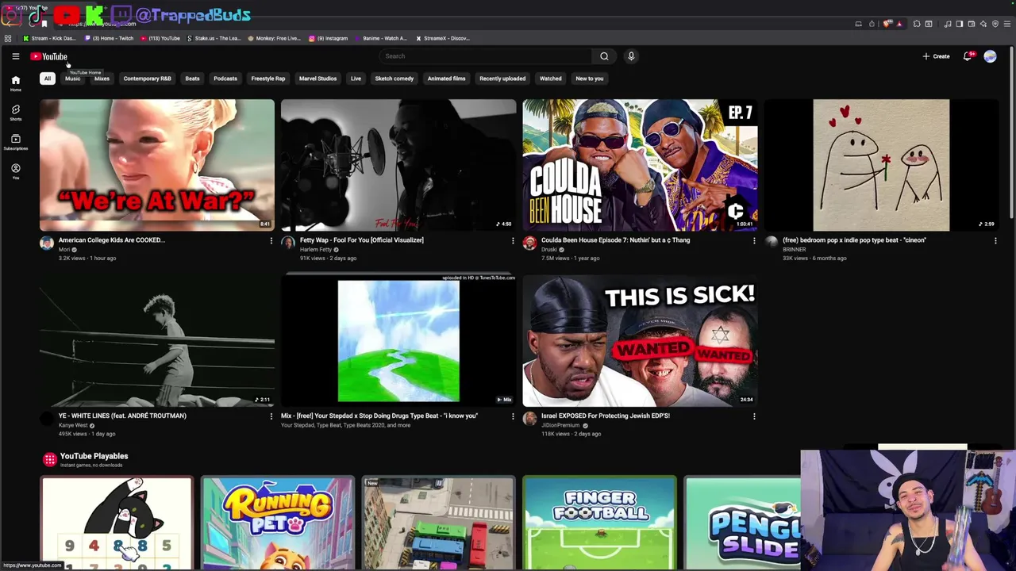Select the Sketch comedy chip
The height and width of the screenshot is (571, 1016).
(x=394, y=79)
